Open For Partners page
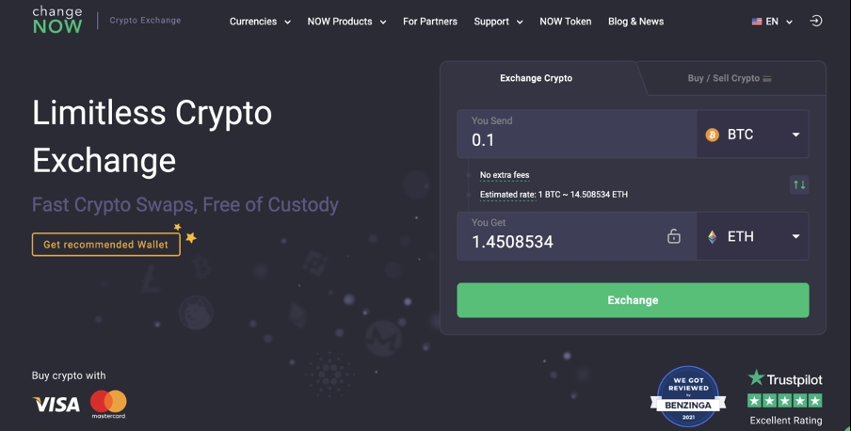Image resolution: width=851 pixels, height=431 pixels. tap(430, 22)
